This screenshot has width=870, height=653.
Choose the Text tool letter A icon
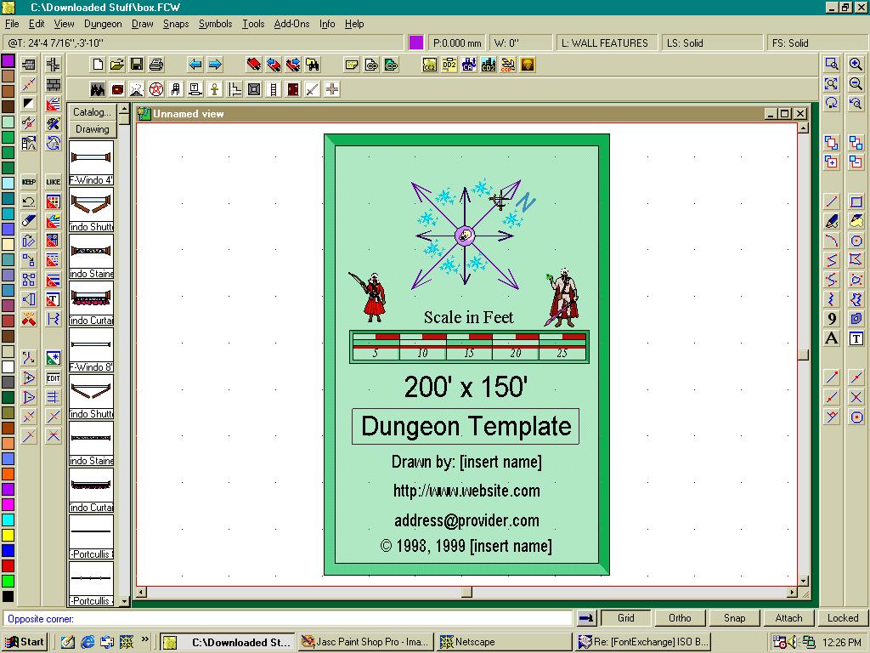pyautogui.click(x=832, y=338)
